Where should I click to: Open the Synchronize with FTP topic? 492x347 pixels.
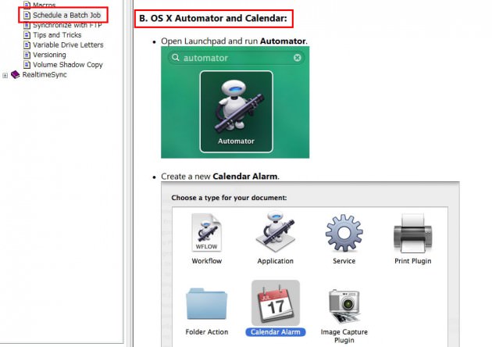pyautogui.click(x=66, y=25)
